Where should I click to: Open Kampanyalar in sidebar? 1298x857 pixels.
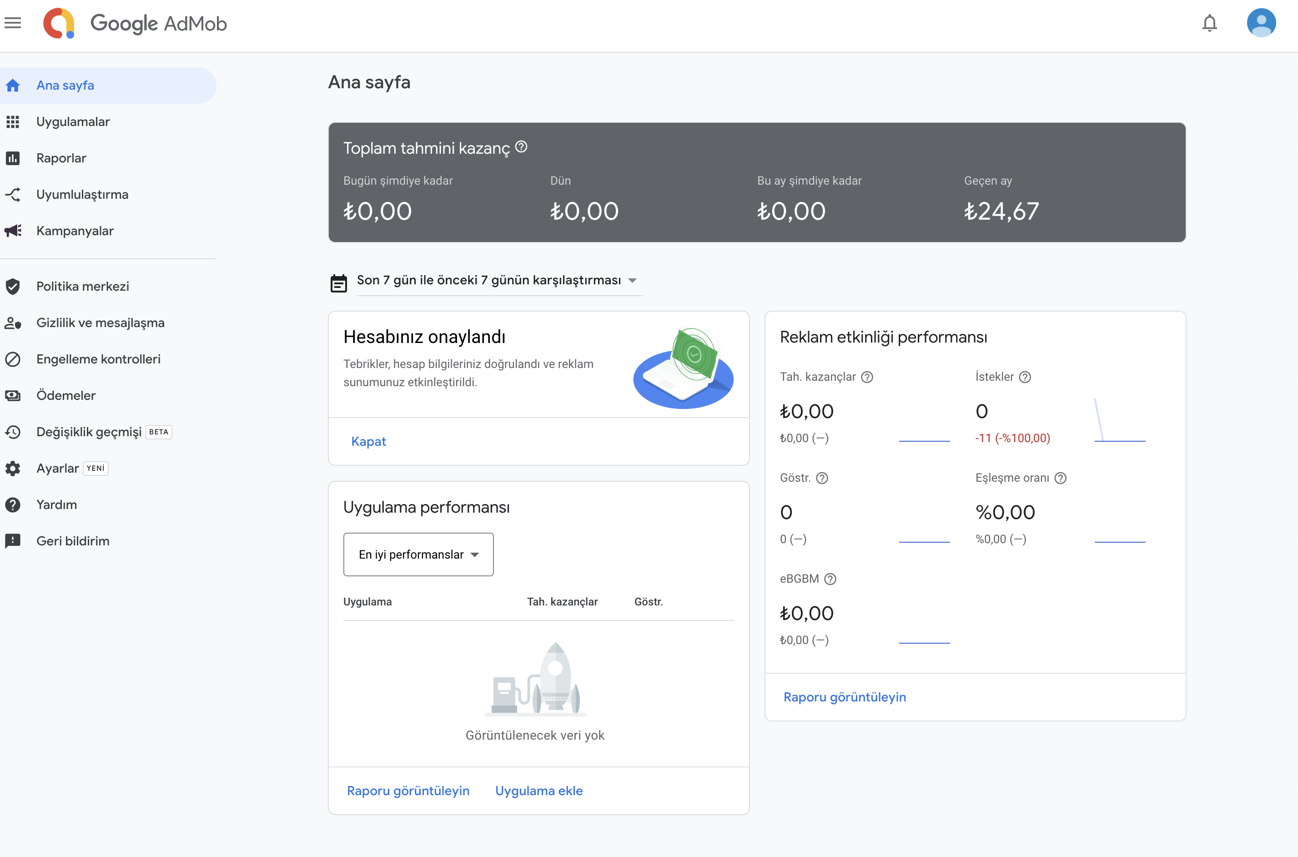[108, 231]
